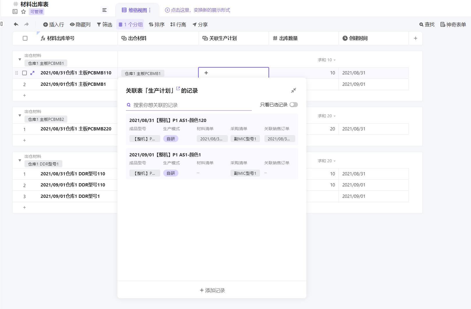Star the 材料出库表 as favorite
Viewport: 471px width, 309px height.
tap(24, 12)
